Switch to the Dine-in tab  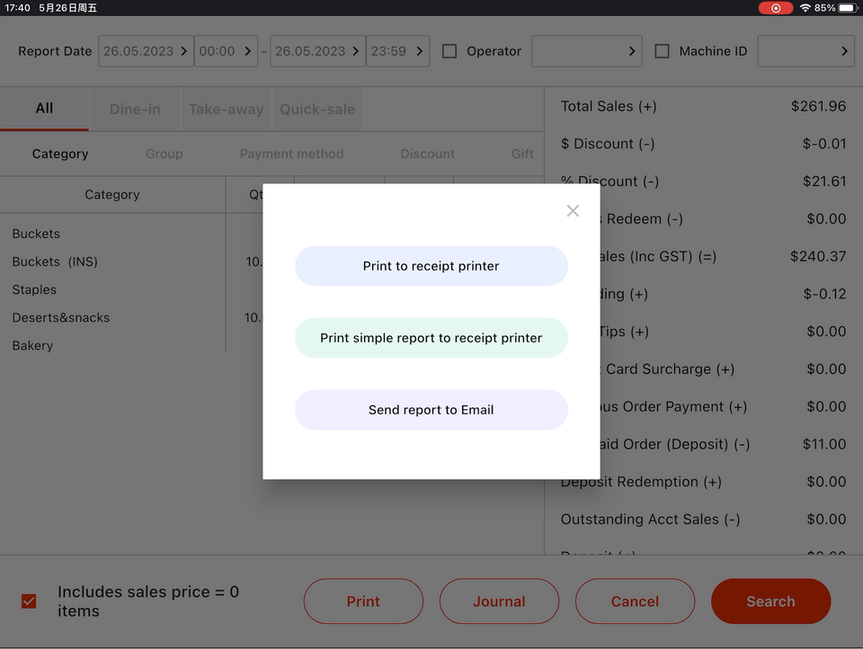pos(135,109)
